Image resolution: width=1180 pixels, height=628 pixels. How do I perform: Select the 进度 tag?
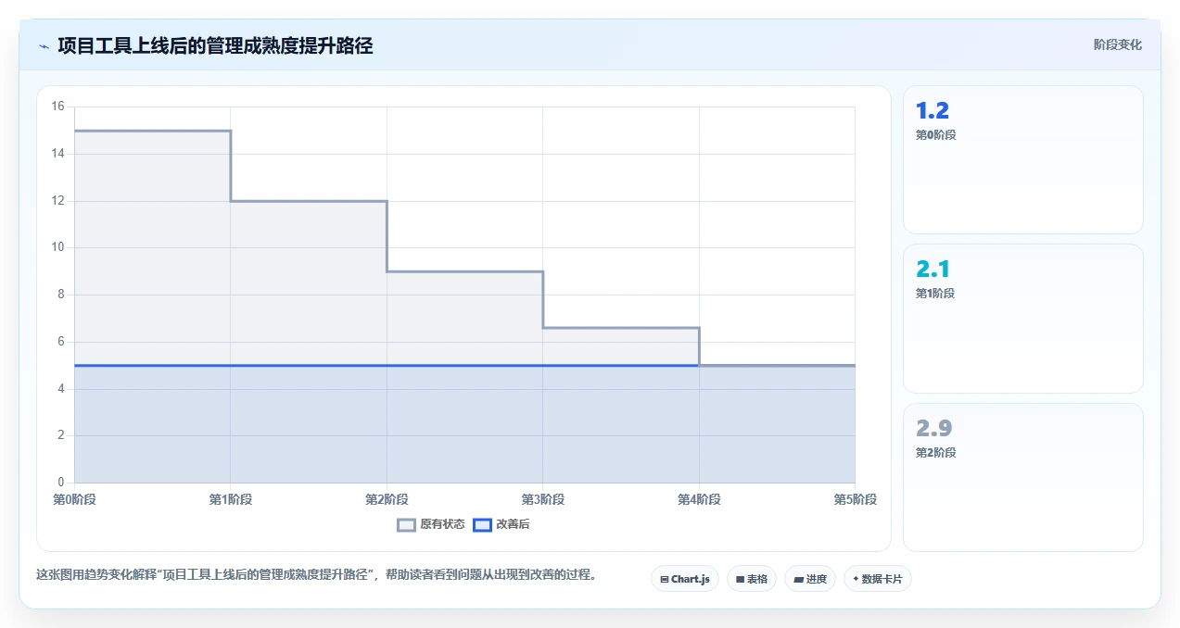pos(810,579)
